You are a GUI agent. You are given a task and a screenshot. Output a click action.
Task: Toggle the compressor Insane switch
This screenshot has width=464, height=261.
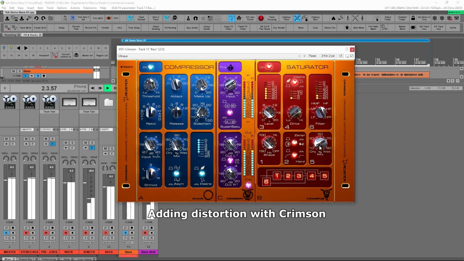click(202, 174)
